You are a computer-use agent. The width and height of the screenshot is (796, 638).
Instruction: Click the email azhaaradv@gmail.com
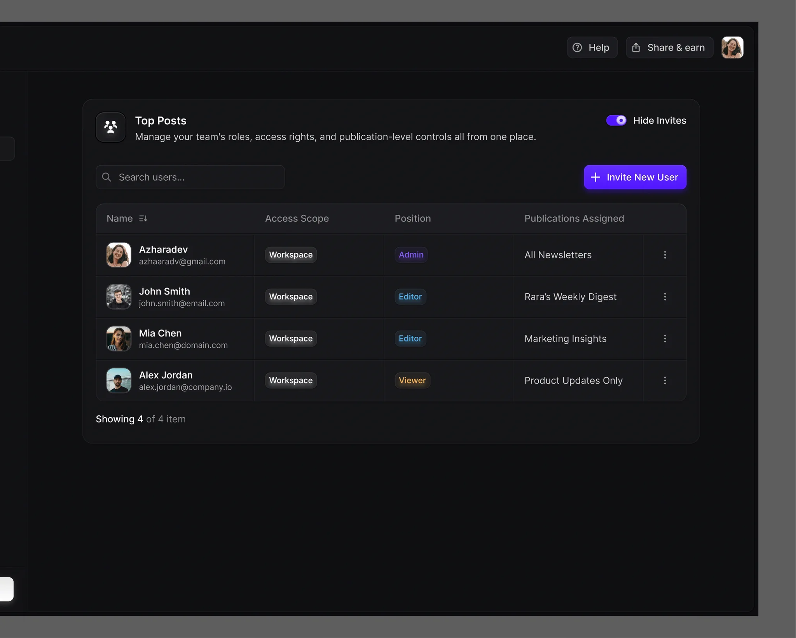(182, 261)
